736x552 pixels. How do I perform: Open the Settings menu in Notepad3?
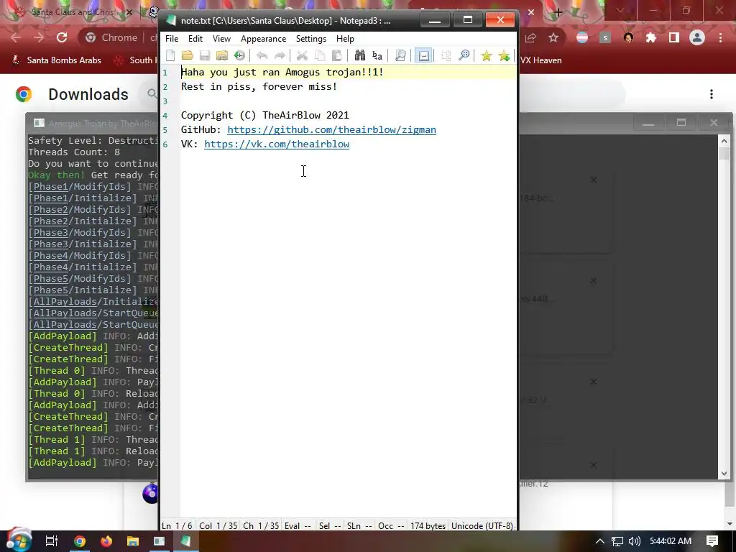[x=311, y=39]
